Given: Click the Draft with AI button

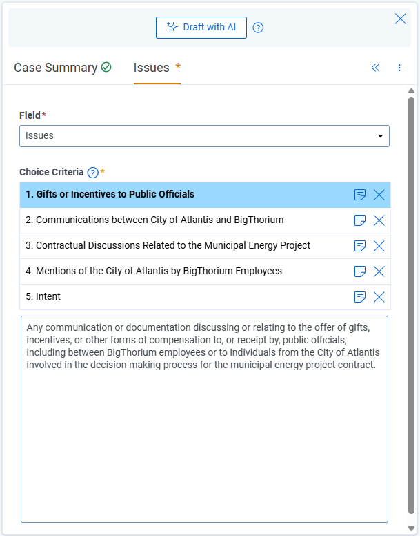Looking at the screenshot, I should pyautogui.click(x=201, y=28).
